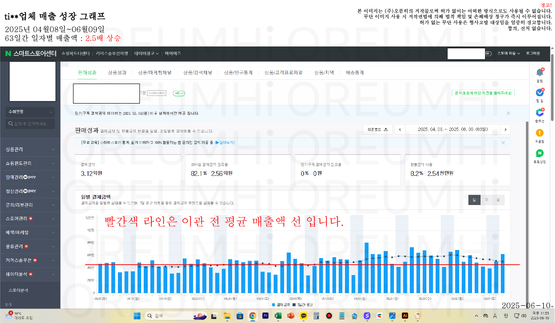Viewport: 555px width, 323px height.
Task: Switch to the 상품/마케팅채널 tab
Action: tap(155, 73)
